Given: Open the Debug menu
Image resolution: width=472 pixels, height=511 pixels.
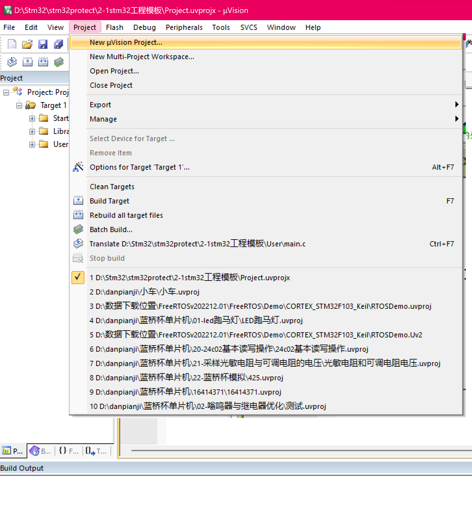Looking at the screenshot, I should point(145,27).
